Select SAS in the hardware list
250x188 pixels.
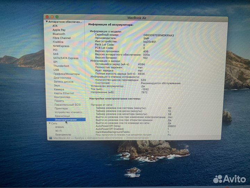(56, 54)
